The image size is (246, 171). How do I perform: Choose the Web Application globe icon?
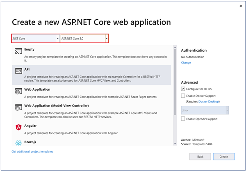[18, 91]
